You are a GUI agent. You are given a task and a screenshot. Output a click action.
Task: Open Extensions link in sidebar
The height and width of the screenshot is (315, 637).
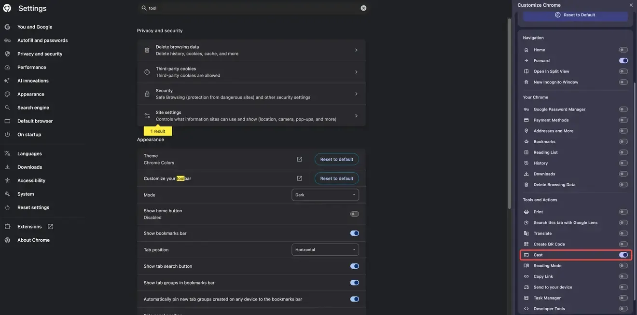click(29, 227)
